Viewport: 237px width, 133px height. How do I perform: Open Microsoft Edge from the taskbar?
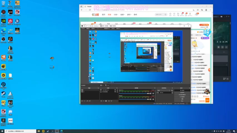61,131
